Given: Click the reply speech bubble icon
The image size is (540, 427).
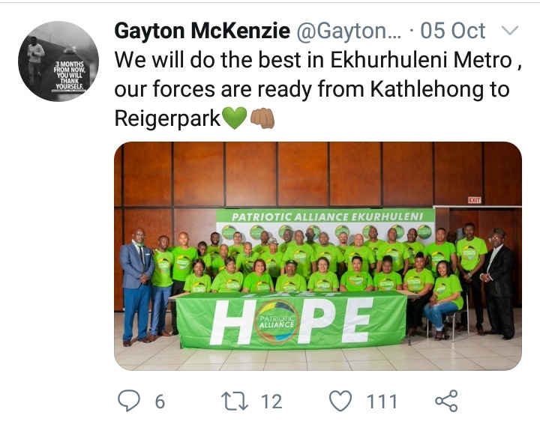Looking at the screenshot, I should point(129,402).
